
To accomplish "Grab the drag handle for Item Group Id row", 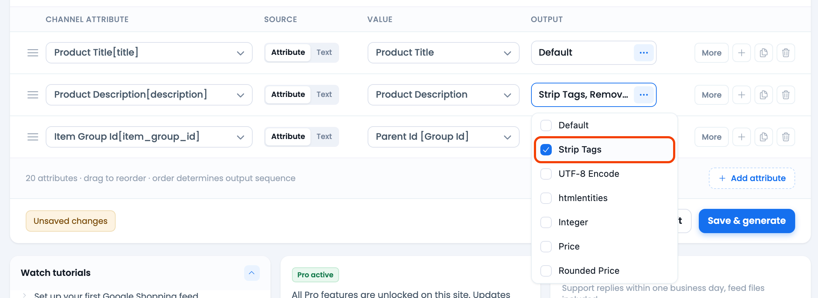I will click(33, 137).
